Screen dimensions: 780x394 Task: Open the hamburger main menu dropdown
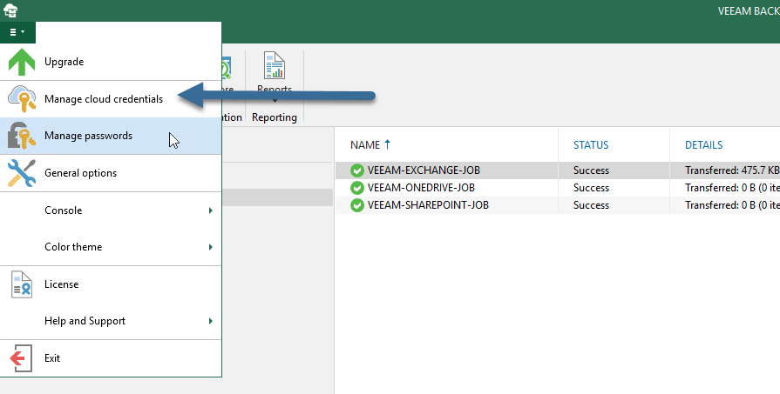pyautogui.click(x=17, y=32)
